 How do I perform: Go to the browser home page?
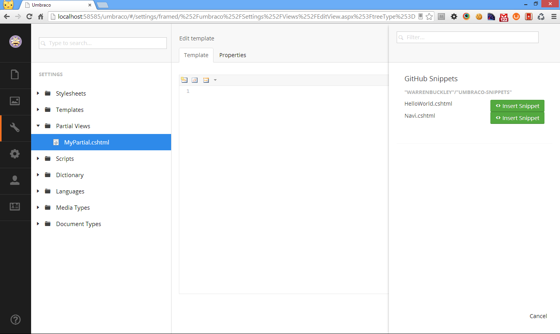point(40,16)
